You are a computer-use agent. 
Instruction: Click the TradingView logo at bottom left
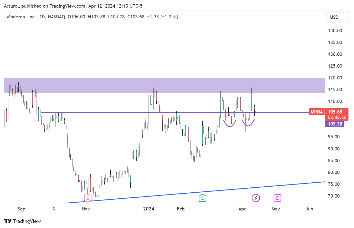(x=22, y=221)
